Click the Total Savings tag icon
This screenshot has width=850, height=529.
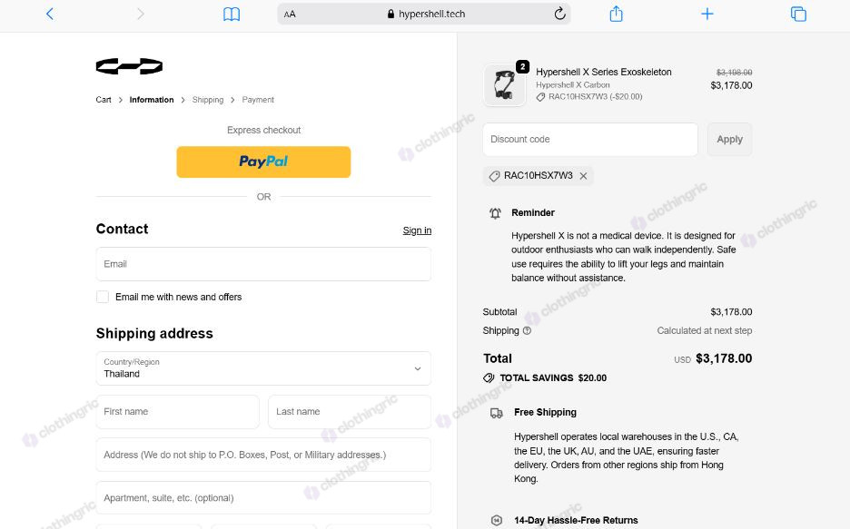[x=489, y=378]
